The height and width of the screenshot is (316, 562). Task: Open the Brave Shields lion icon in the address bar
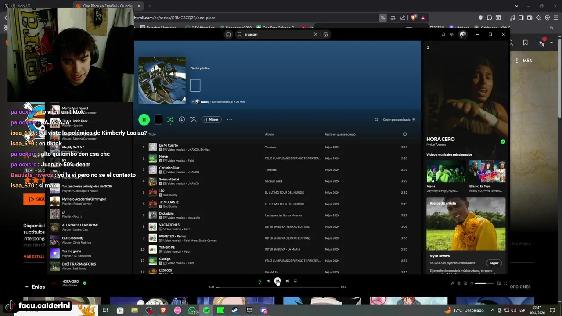414,18
